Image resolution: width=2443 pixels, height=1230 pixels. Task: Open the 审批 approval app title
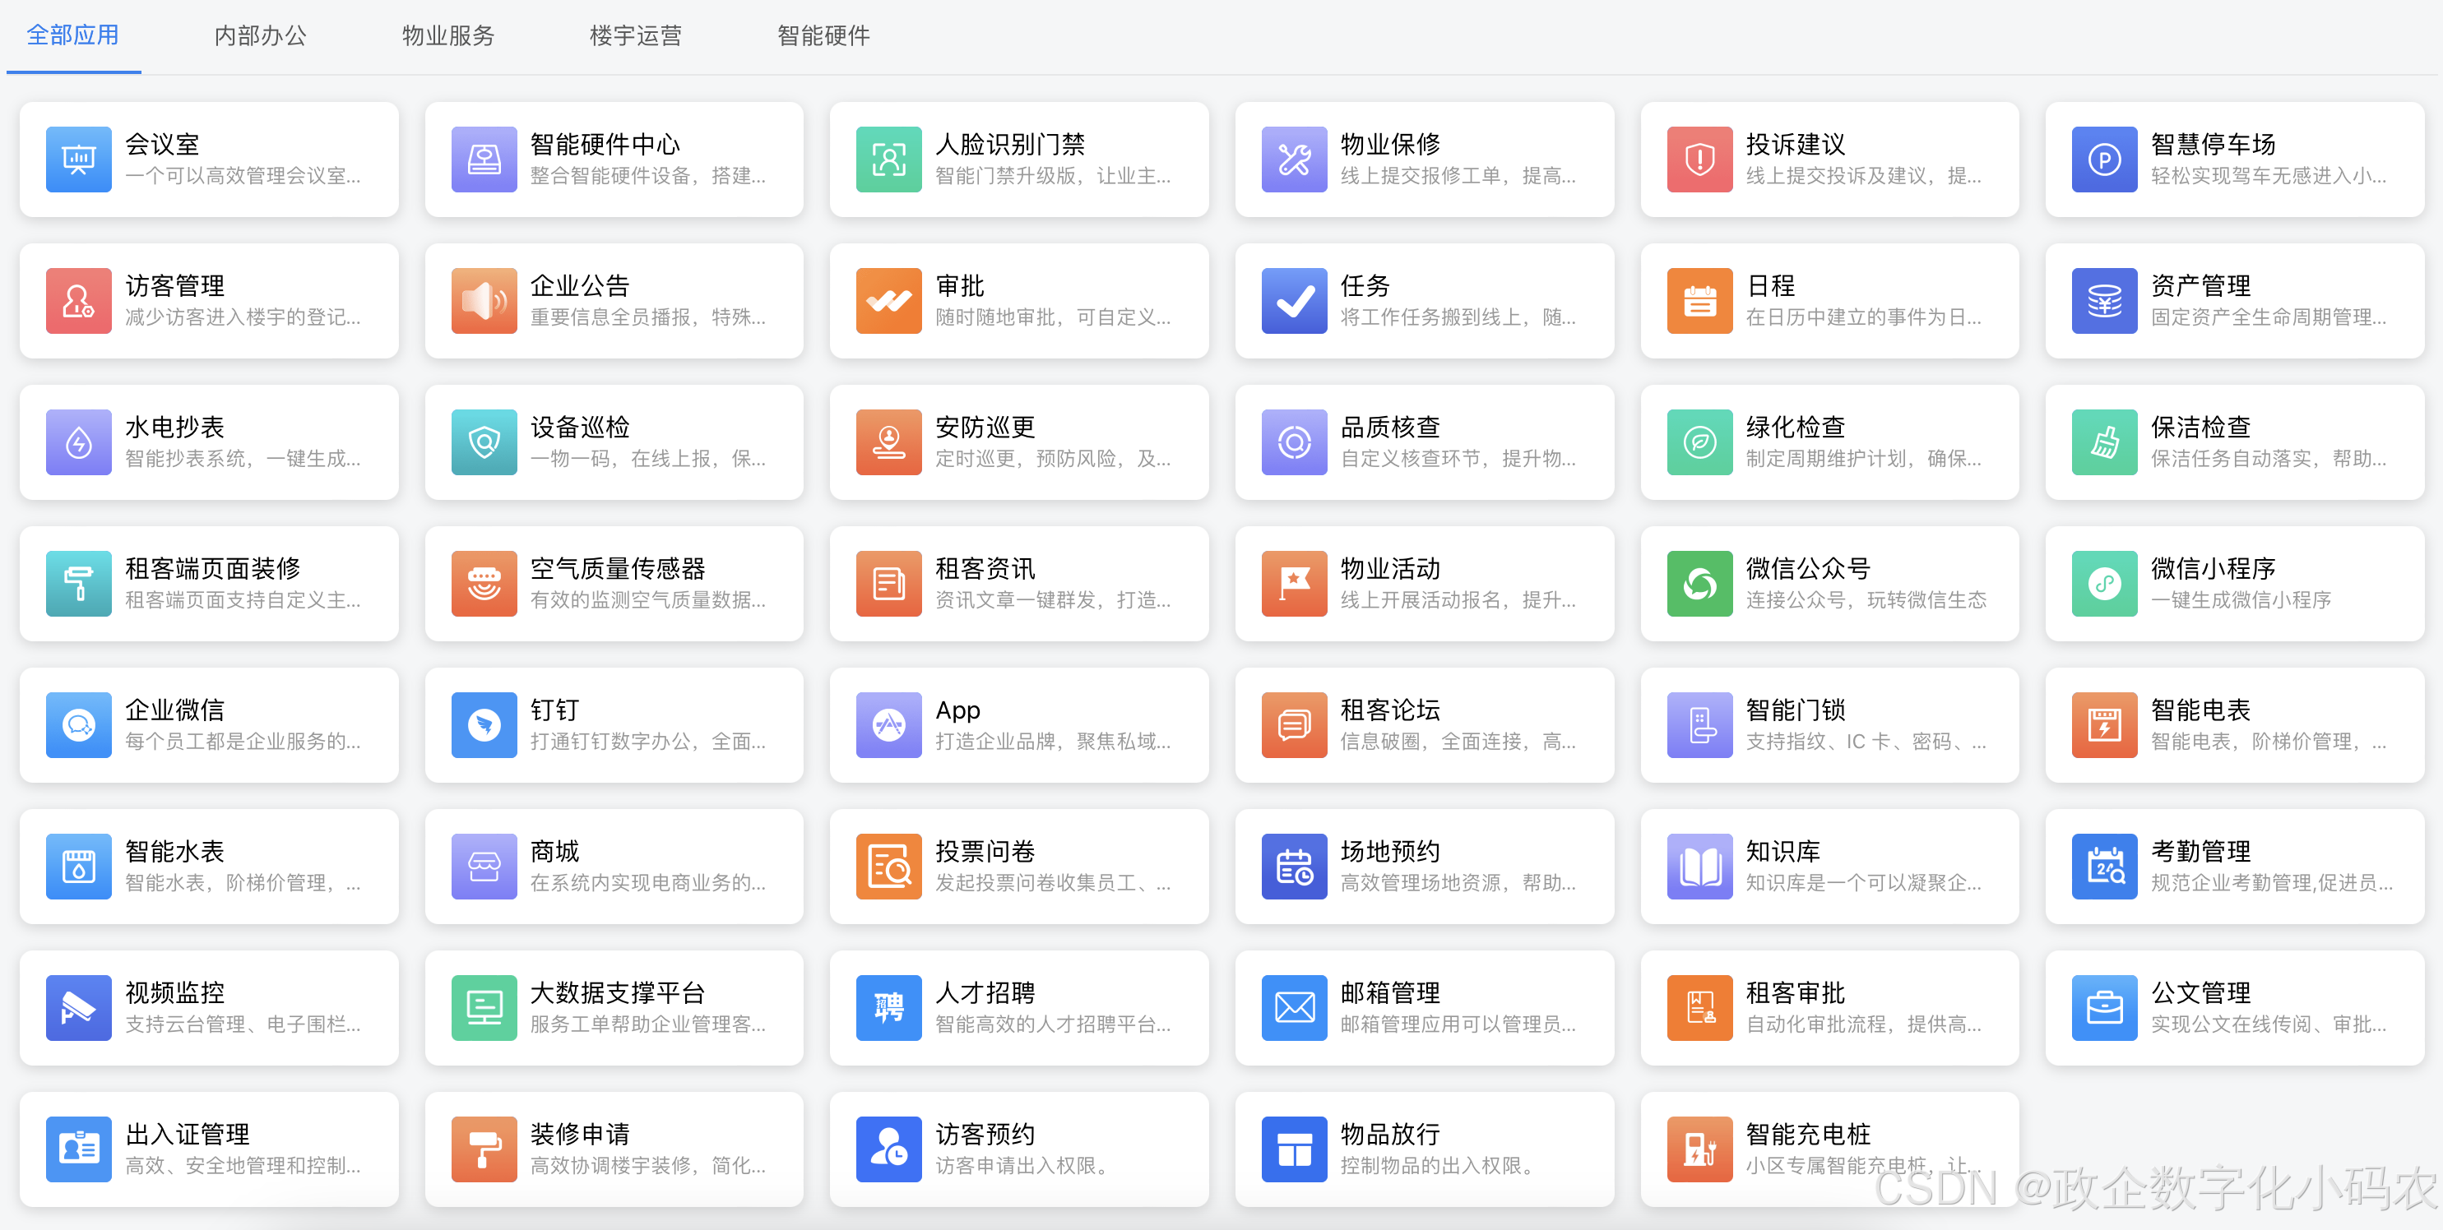coord(960,285)
